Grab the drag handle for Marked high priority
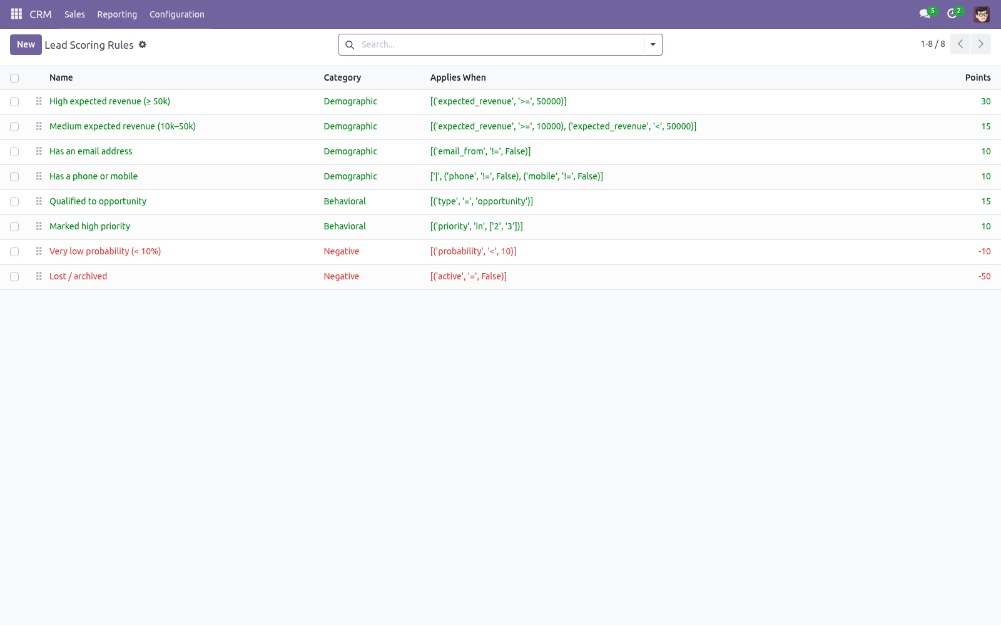Viewport: 1001px width, 625px height. (x=39, y=226)
